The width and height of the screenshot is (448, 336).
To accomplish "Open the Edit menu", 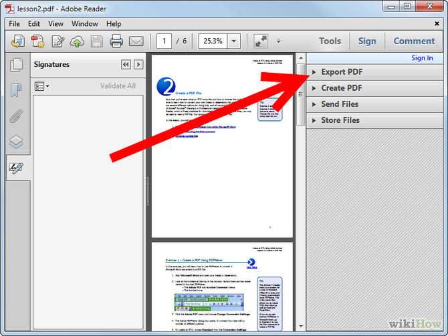I will (34, 23).
